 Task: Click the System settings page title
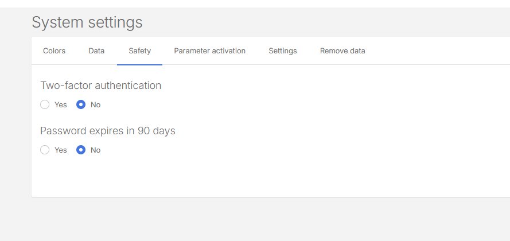tap(87, 22)
